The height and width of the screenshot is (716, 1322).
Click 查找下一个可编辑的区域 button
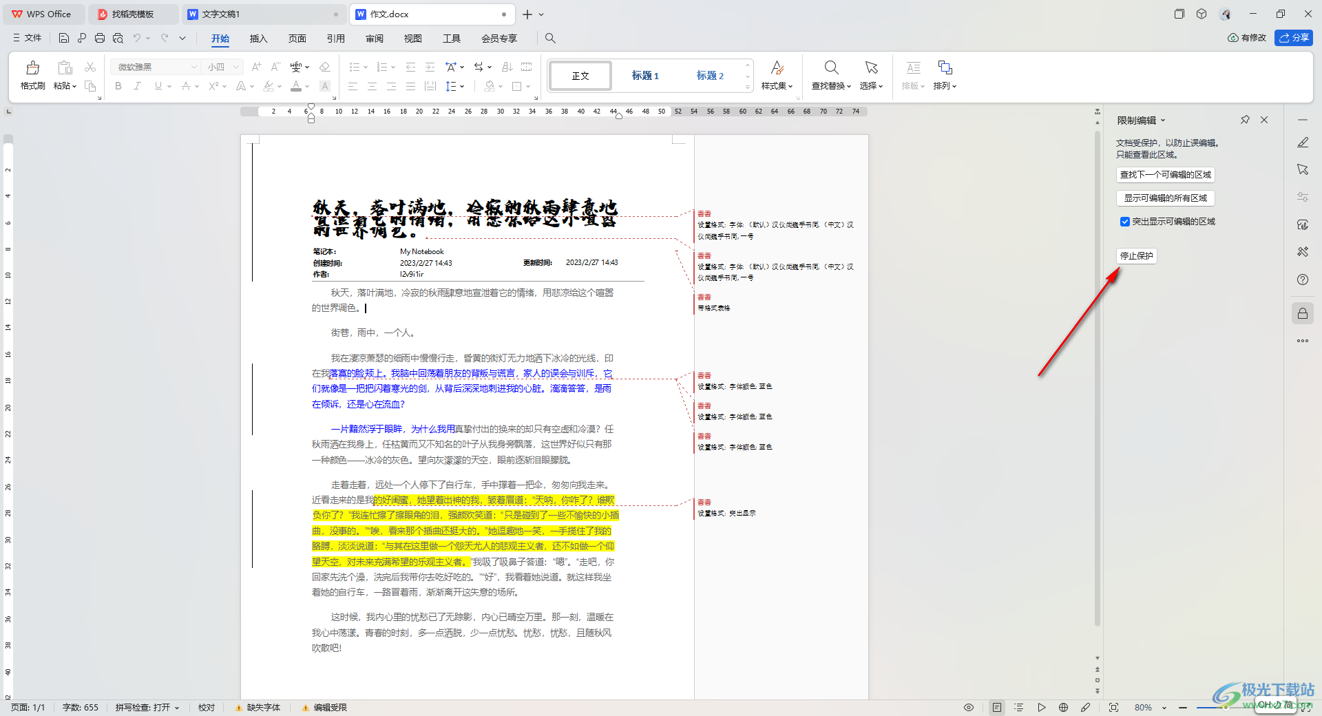1165,175
